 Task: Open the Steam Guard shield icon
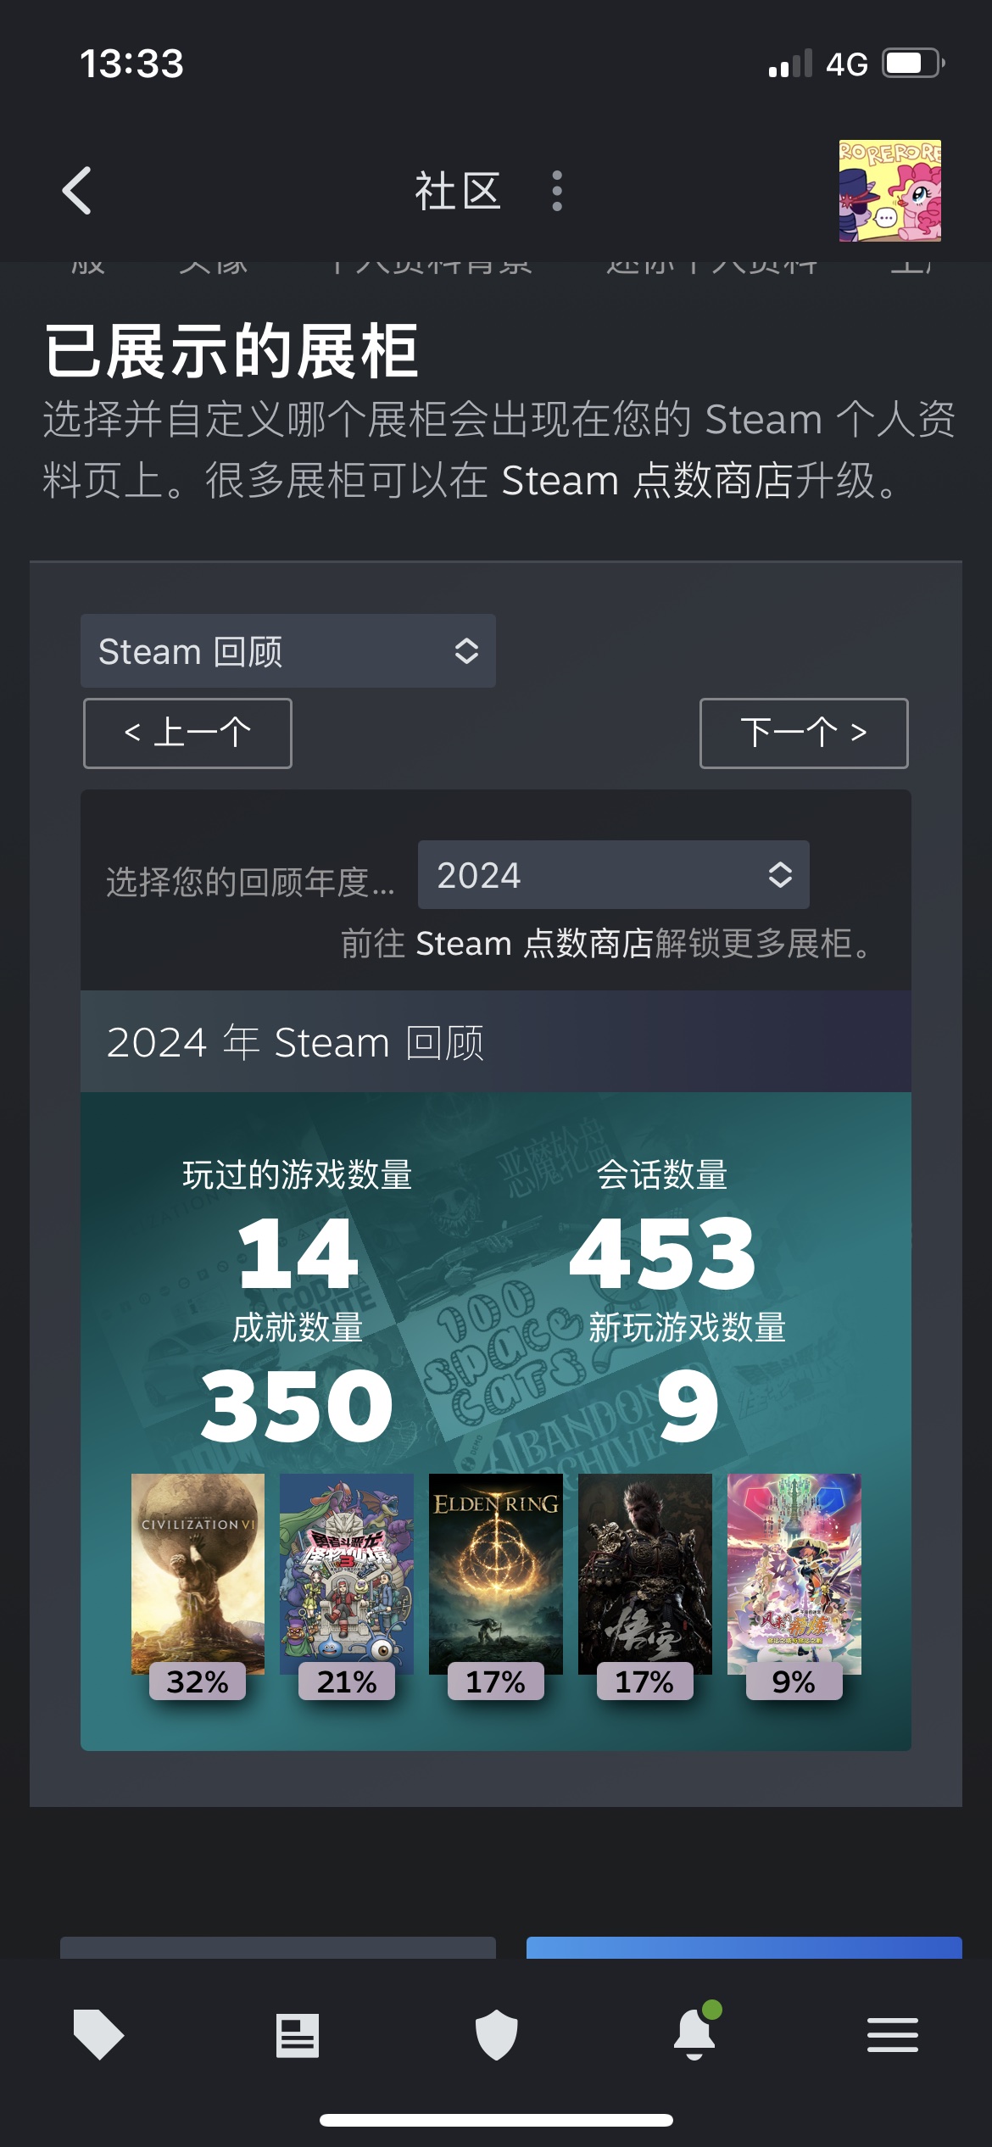[496, 2034]
